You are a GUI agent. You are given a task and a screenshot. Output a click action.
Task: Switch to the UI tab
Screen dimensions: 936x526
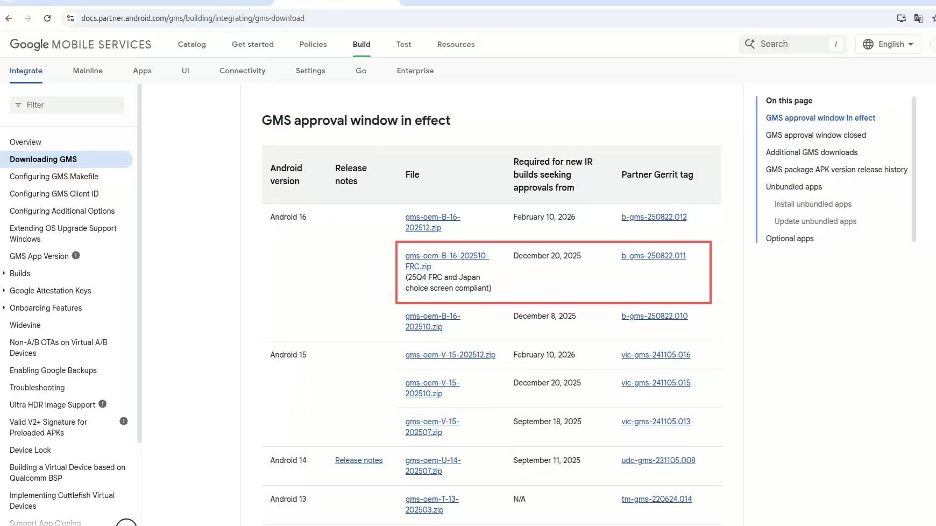coord(186,71)
